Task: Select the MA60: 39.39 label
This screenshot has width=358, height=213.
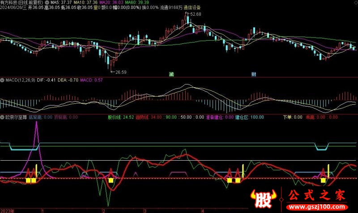Action: tap(137, 3)
